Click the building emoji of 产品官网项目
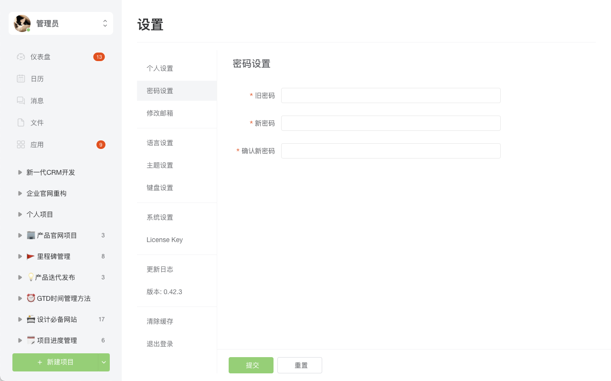Screen dimensions: 611x381 click(x=31, y=235)
